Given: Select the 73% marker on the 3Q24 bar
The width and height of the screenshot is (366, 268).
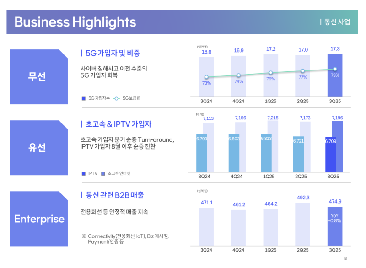Looking at the screenshot, I should coord(206,77).
